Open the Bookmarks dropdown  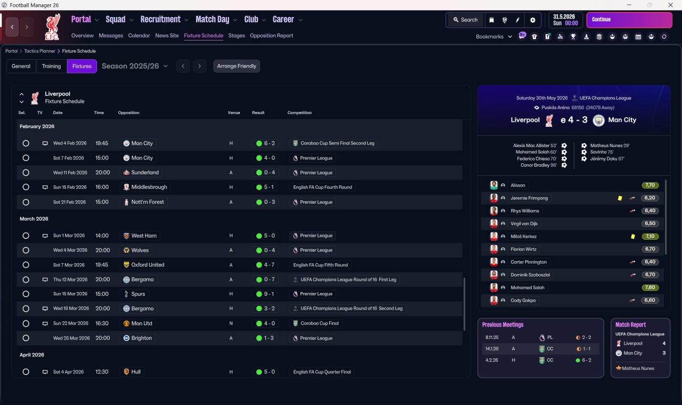pyautogui.click(x=494, y=37)
